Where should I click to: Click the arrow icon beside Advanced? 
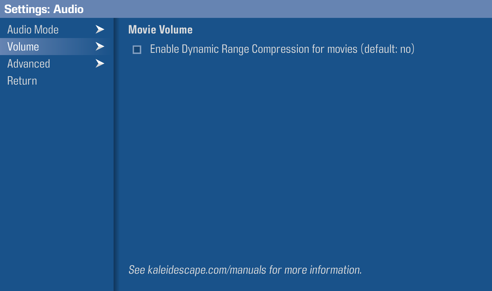pyautogui.click(x=100, y=63)
